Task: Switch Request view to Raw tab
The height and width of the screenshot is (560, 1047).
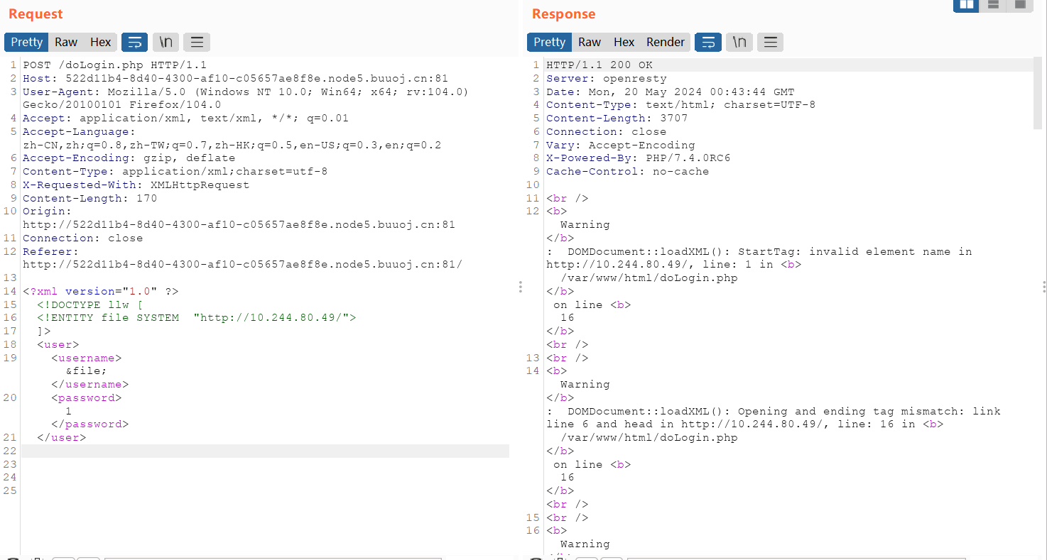Action: pos(66,42)
